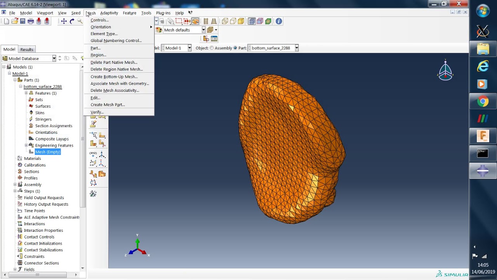Click the blue query information icon
This screenshot has height=280, width=497.
[279, 21]
